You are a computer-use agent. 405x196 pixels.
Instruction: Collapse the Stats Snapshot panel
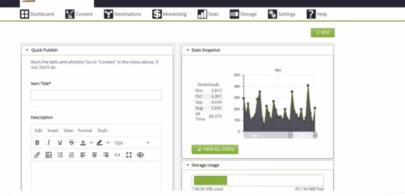click(x=188, y=50)
